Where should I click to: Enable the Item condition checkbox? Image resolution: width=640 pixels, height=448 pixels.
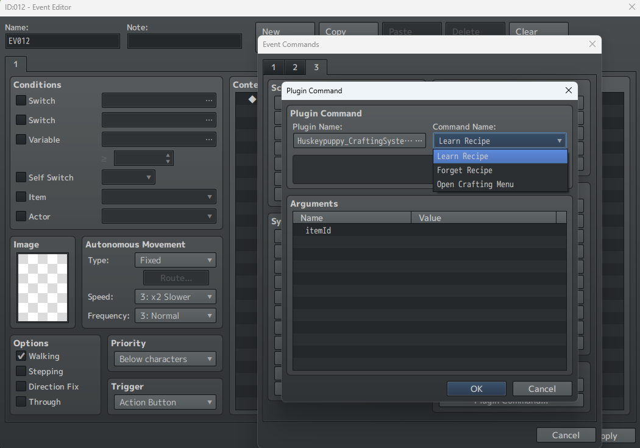point(21,197)
